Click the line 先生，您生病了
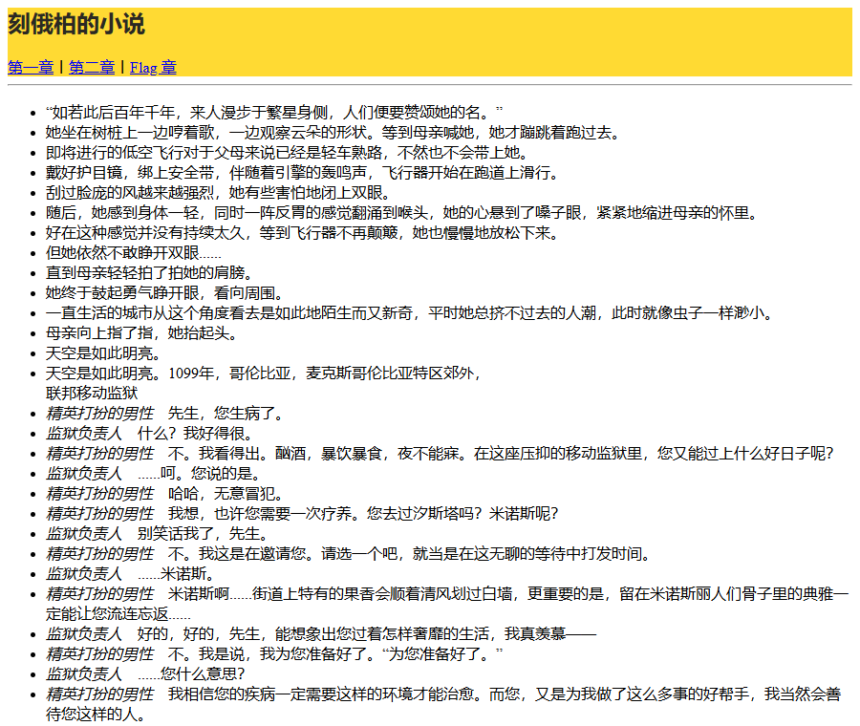 [x=164, y=414]
